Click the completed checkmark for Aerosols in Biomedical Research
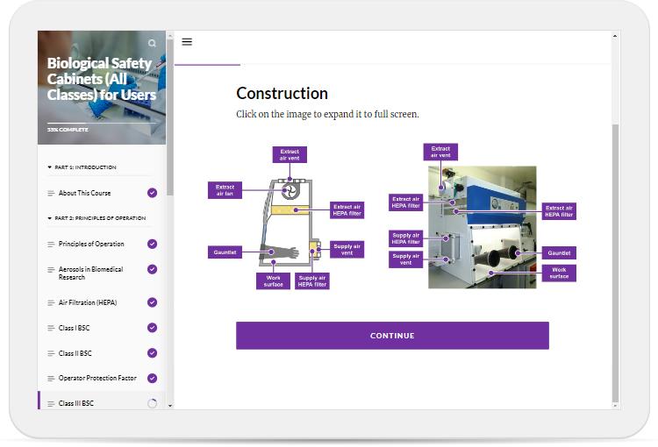 tap(152, 269)
